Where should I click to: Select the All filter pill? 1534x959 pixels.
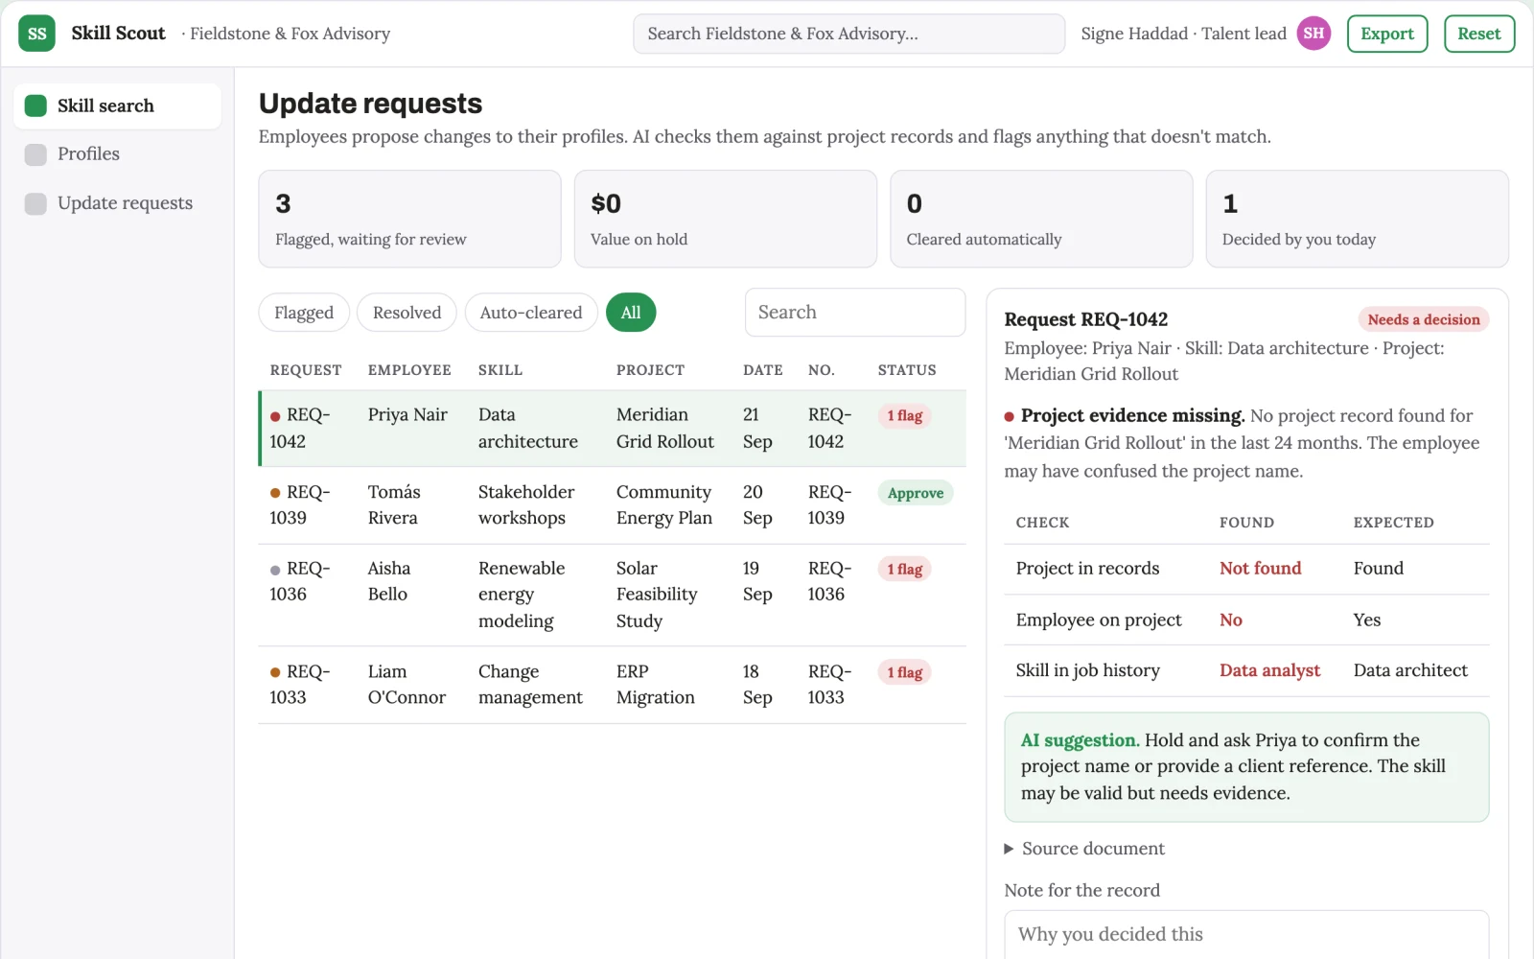coord(631,313)
